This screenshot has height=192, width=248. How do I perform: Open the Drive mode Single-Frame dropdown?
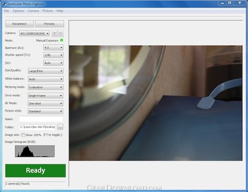45,95
